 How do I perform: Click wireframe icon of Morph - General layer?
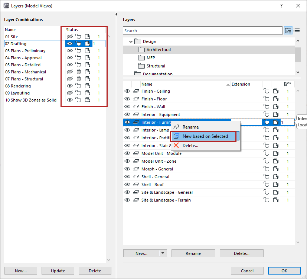click(276, 169)
